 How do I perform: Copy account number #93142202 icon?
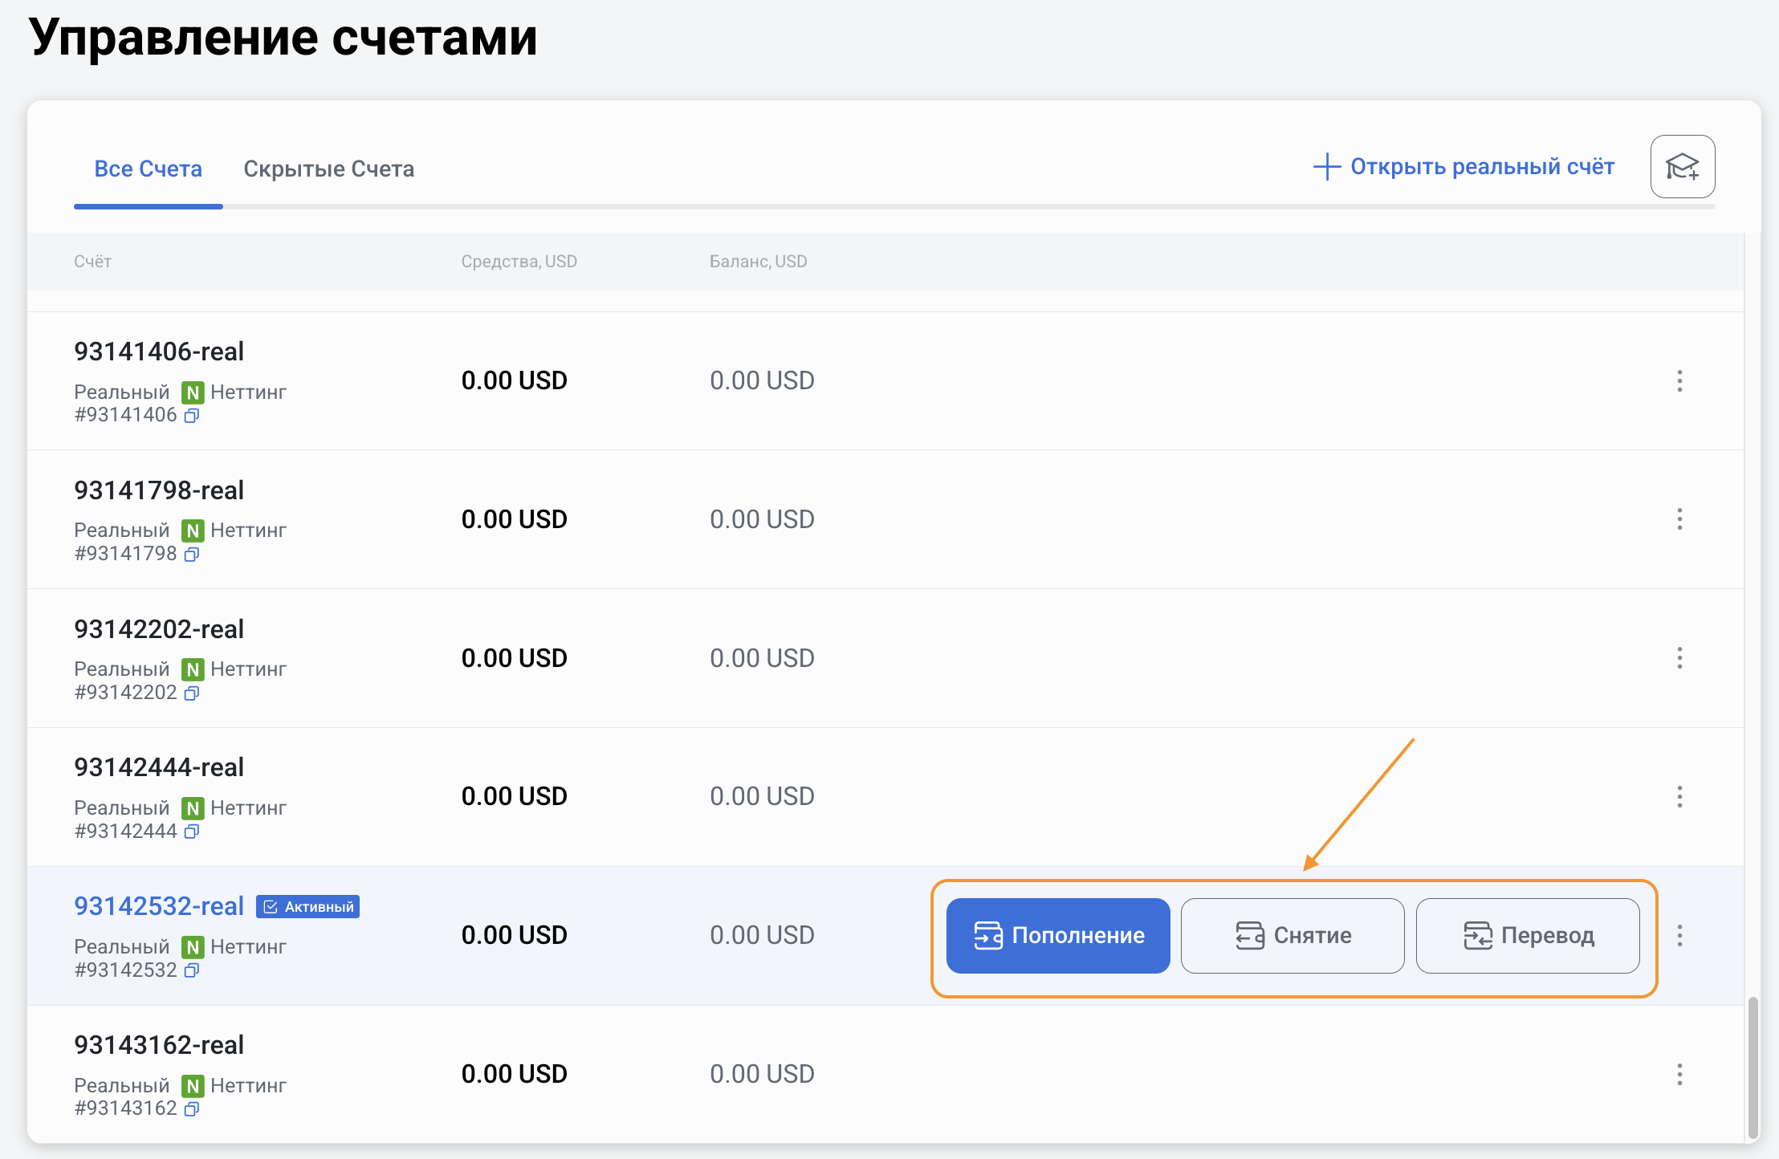(x=191, y=693)
